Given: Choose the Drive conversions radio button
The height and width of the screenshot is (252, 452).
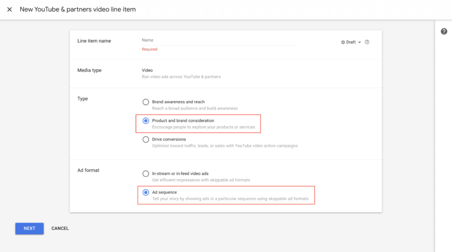Looking at the screenshot, I should pos(146,139).
